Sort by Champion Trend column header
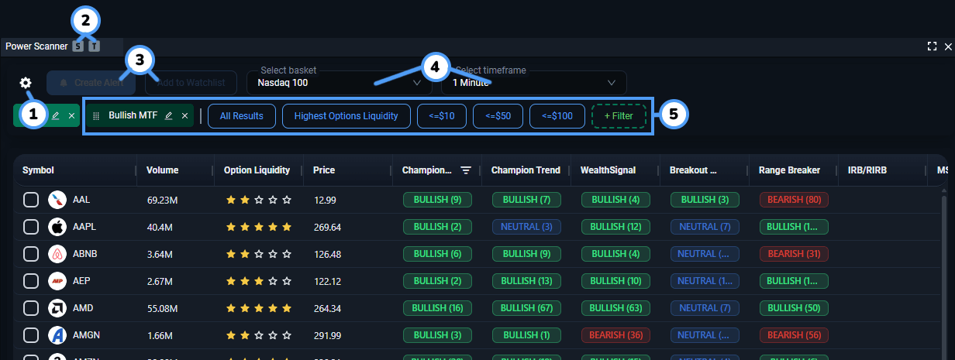This screenshot has height=360, width=955. pyautogui.click(x=526, y=170)
